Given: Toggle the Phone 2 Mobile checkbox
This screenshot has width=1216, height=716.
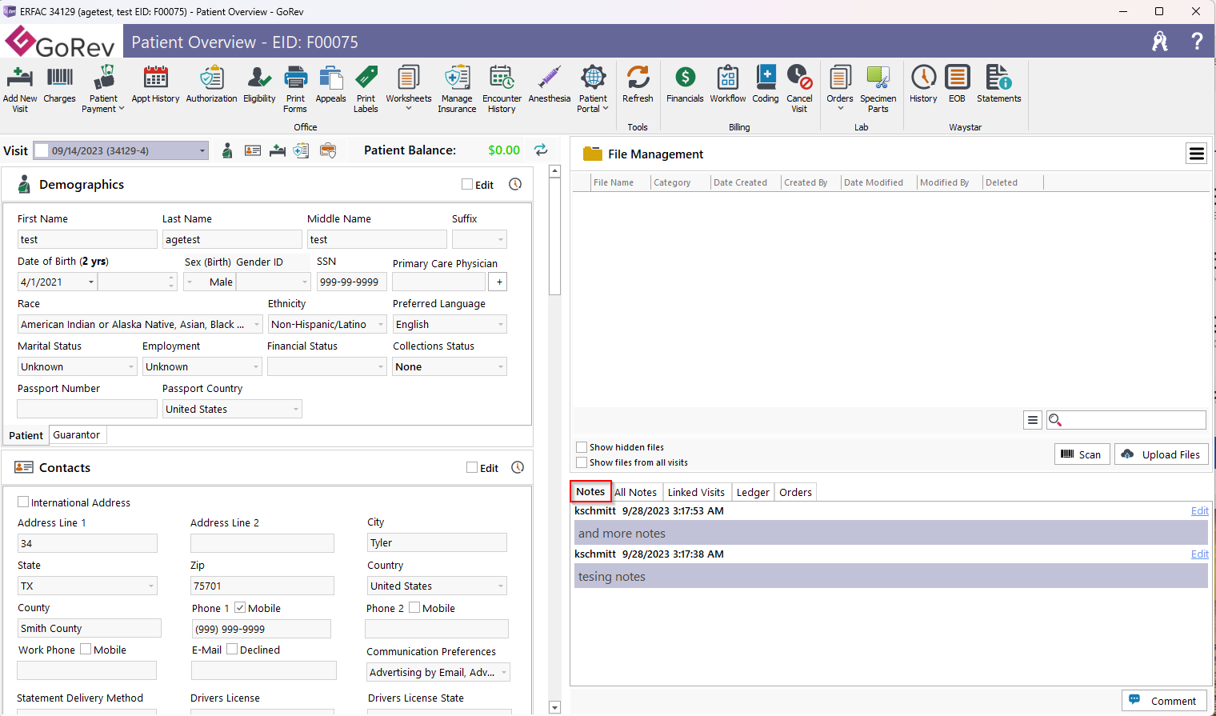Looking at the screenshot, I should (x=414, y=607).
